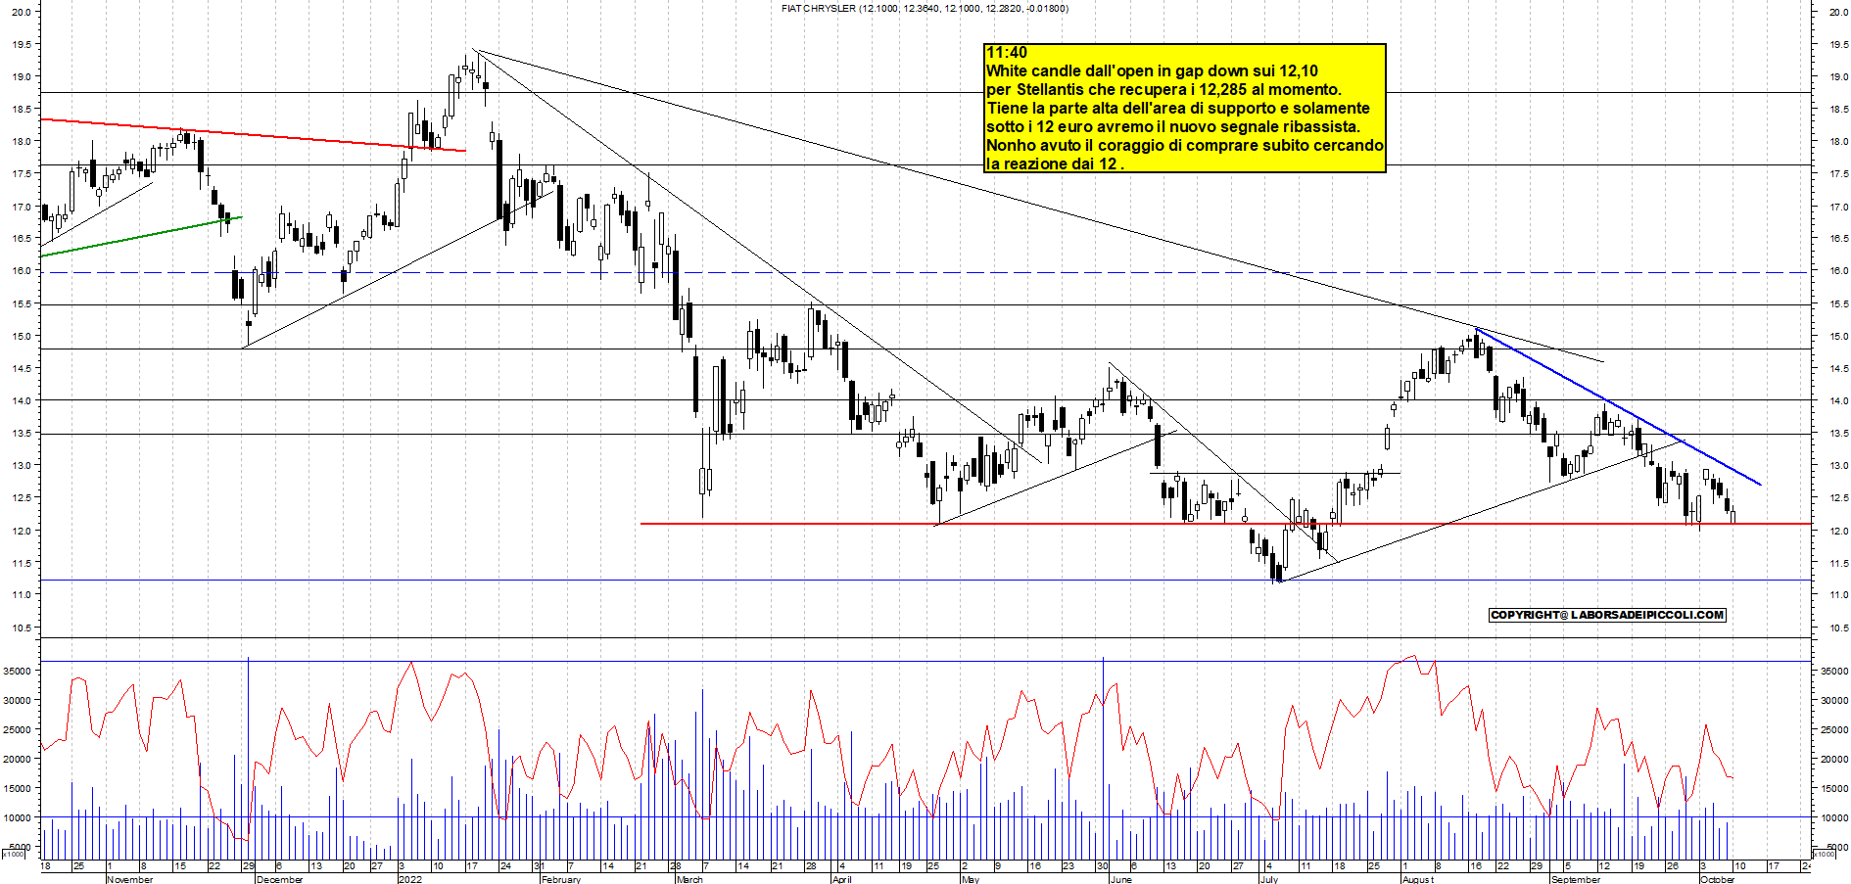1851x884 pixels.
Task: Click the February month label
Action: click(x=561, y=879)
